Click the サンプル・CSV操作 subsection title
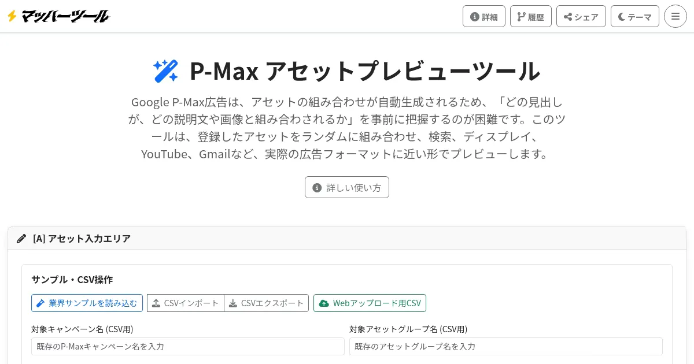694x364 pixels. click(72, 280)
